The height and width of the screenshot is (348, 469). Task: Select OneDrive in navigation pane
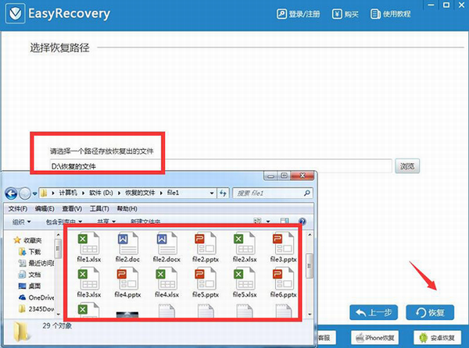pos(36,297)
